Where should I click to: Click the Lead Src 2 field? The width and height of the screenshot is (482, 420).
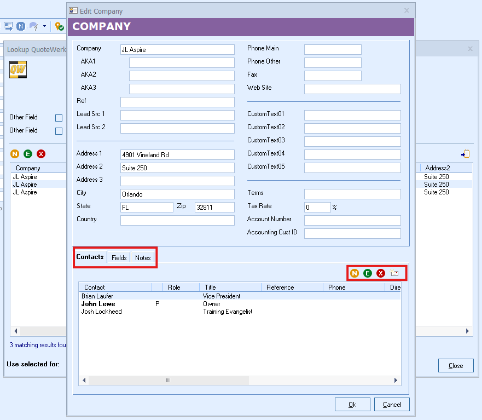pos(177,128)
